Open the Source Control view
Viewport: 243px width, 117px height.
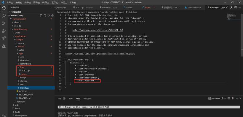click(x=4, y=23)
